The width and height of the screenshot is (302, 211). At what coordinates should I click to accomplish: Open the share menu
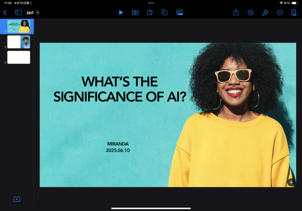(x=236, y=12)
